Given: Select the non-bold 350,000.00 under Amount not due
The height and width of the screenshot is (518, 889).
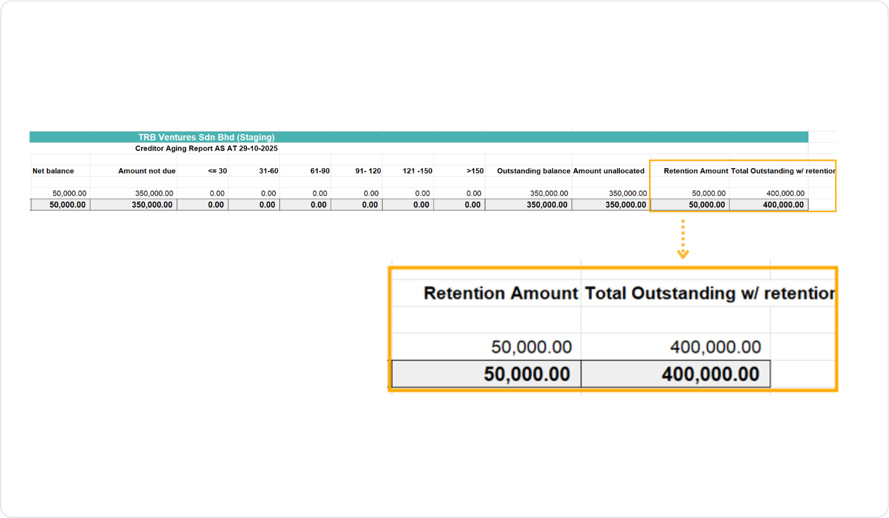Looking at the screenshot, I should [154, 194].
